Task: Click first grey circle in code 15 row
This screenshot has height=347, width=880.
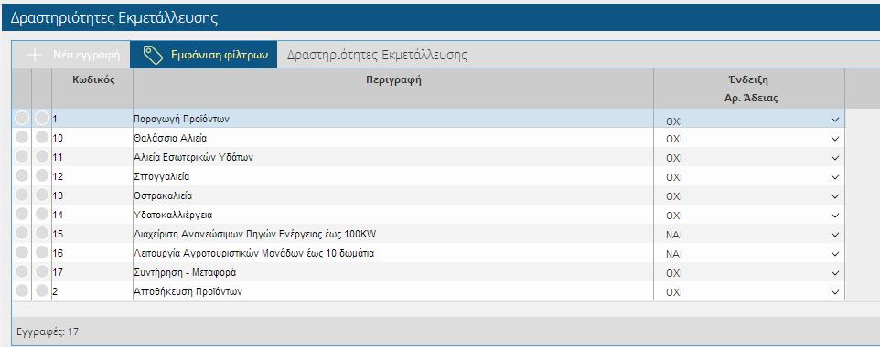Action: (x=22, y=233)
